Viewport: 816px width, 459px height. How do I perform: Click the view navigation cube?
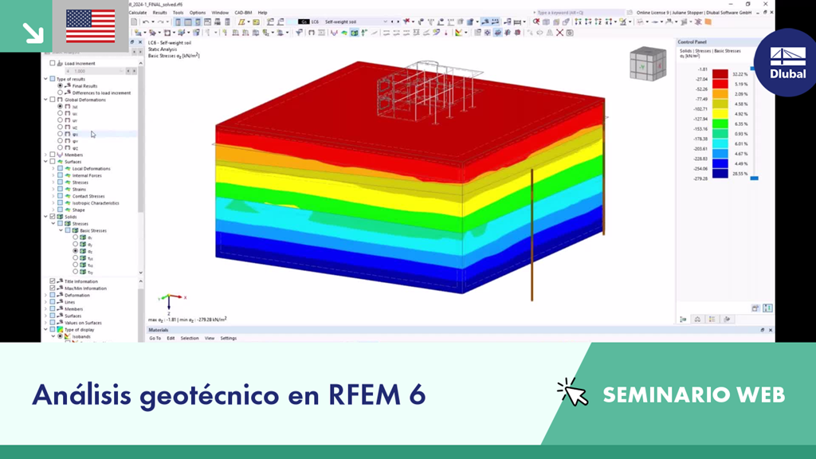coord(648,64)
